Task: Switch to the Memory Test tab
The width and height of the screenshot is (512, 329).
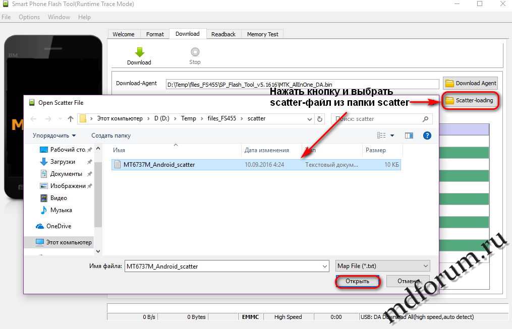Action: click(x=262, y=34)
